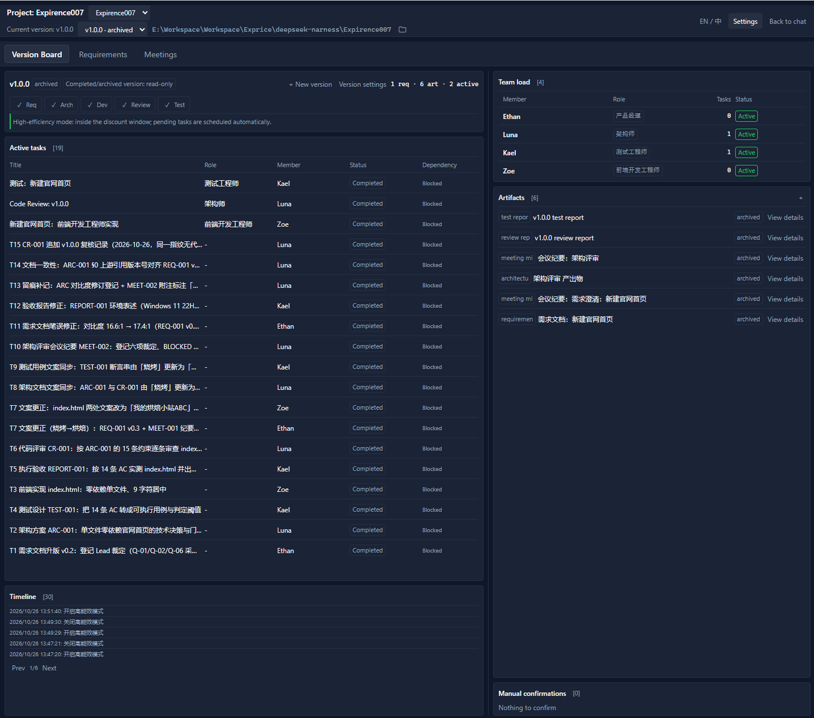The height and width of the screenshot is (718, 814).
Task: Select the Review stage chip
Action: 136,105
